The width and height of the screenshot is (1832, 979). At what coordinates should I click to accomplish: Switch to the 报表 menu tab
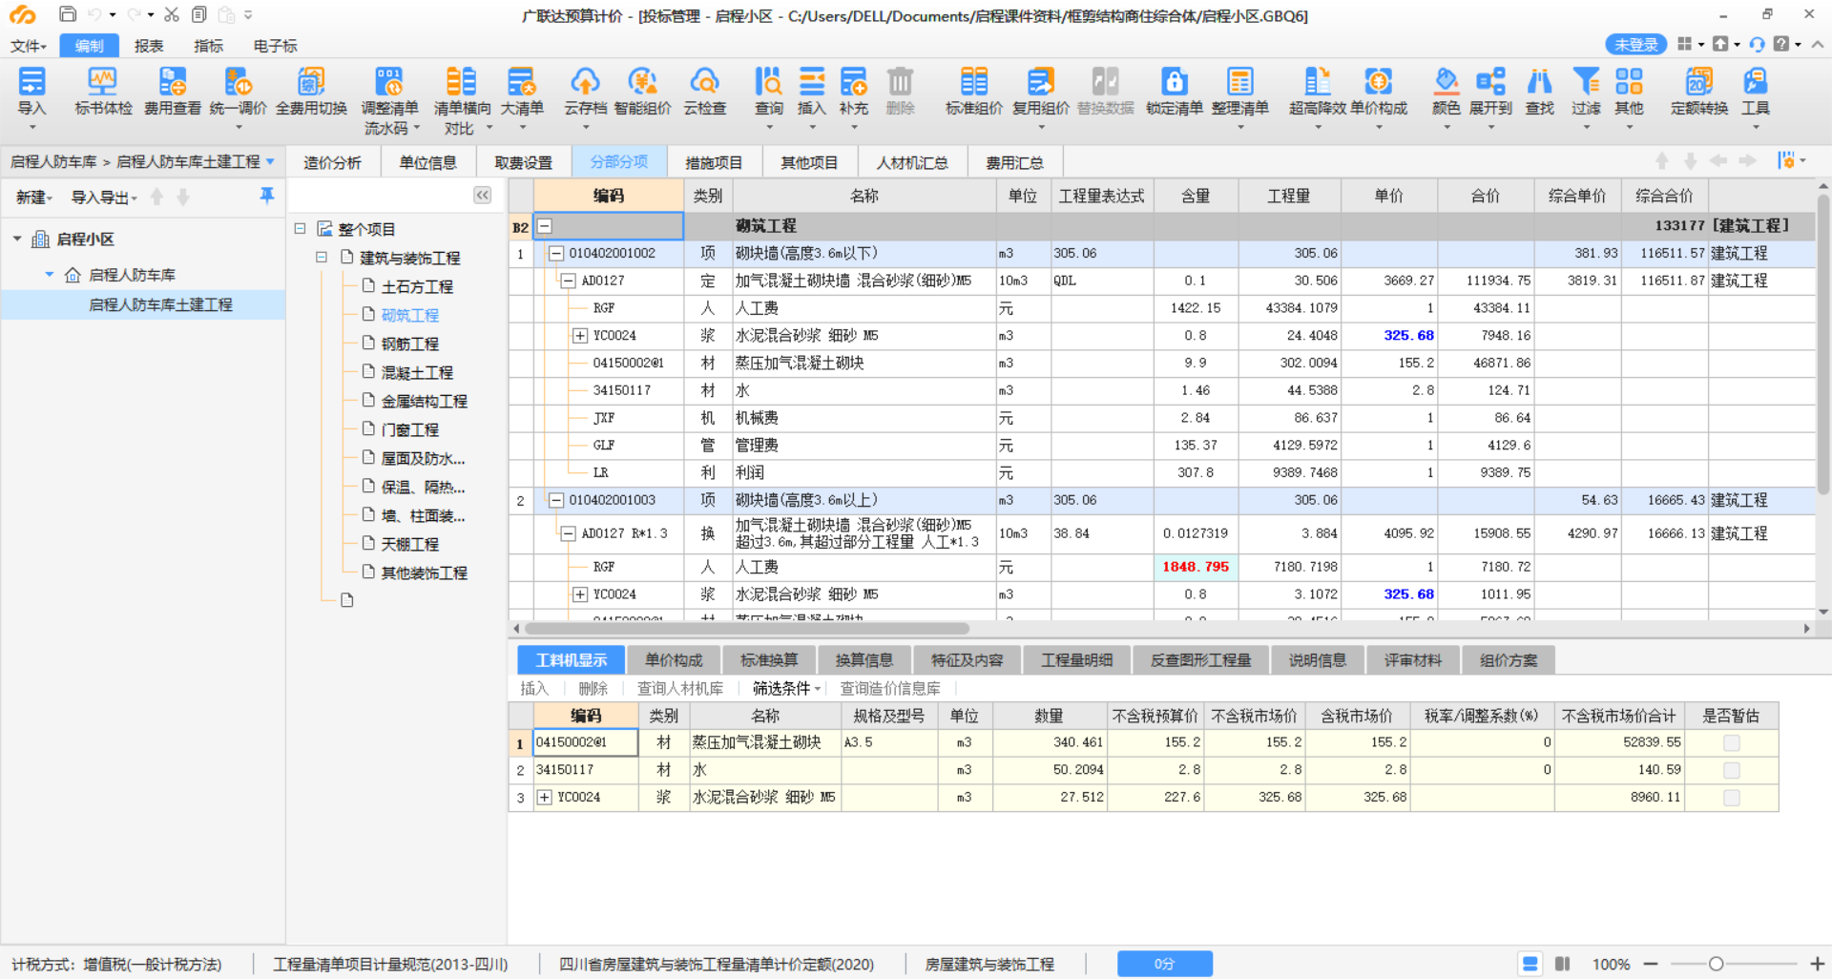[x=149, y=46]
